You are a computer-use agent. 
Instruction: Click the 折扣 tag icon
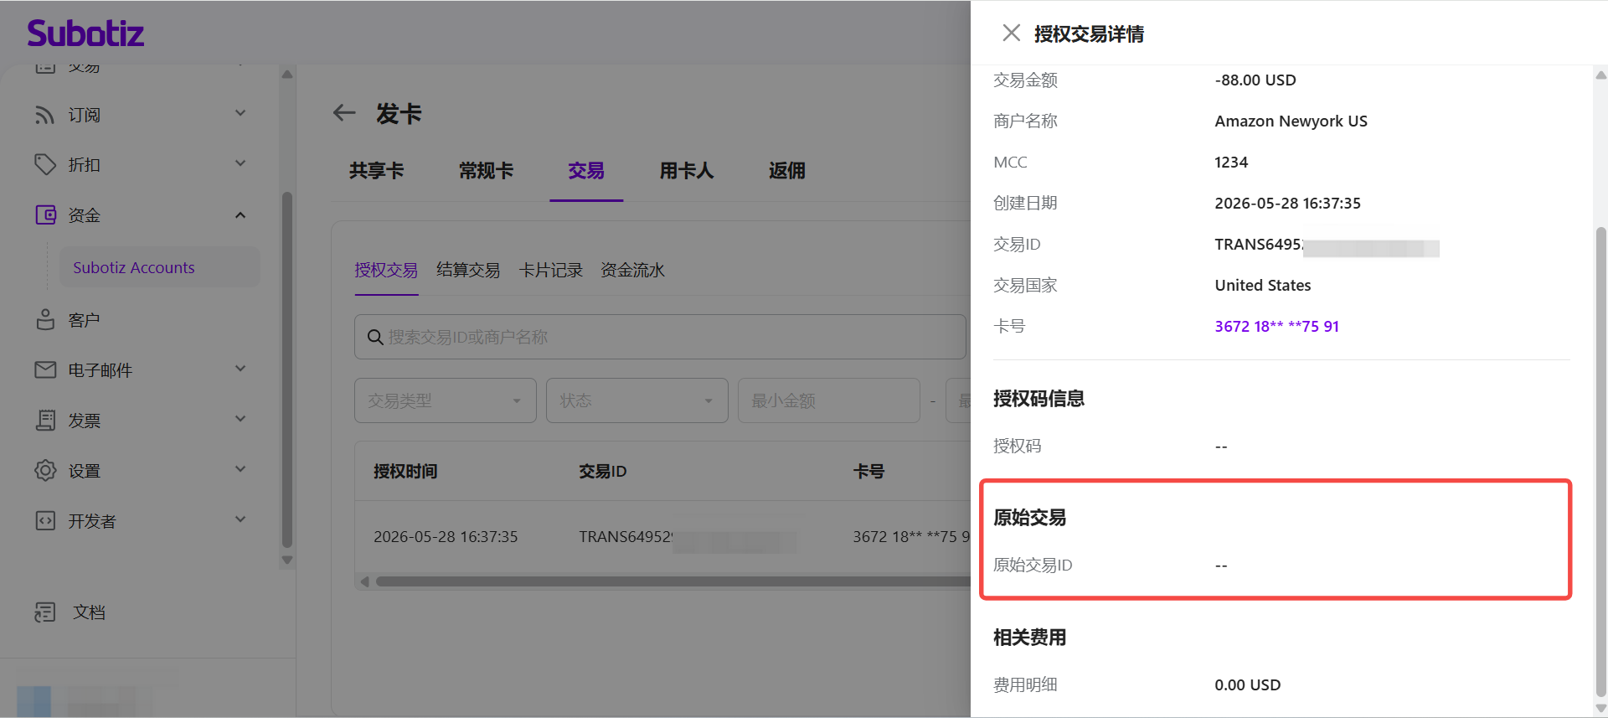point(44,164)
